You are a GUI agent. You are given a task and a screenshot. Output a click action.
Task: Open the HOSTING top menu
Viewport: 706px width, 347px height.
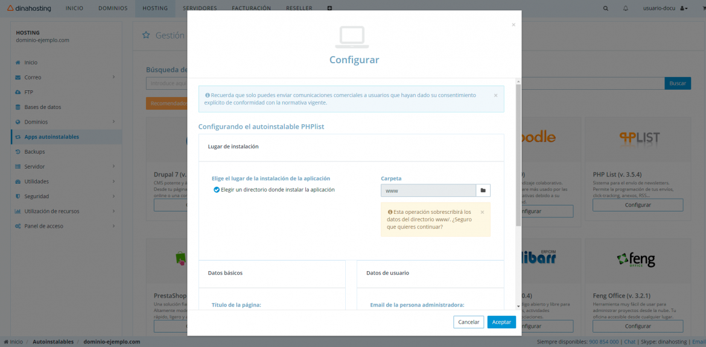[155, 8]
